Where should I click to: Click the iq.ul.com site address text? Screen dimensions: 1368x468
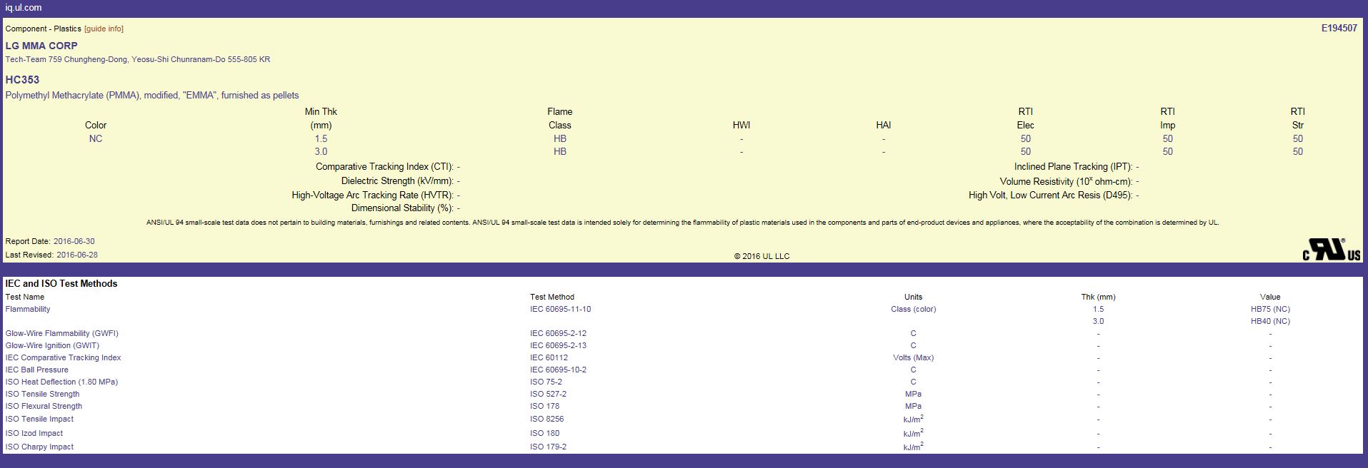point(24,8)
